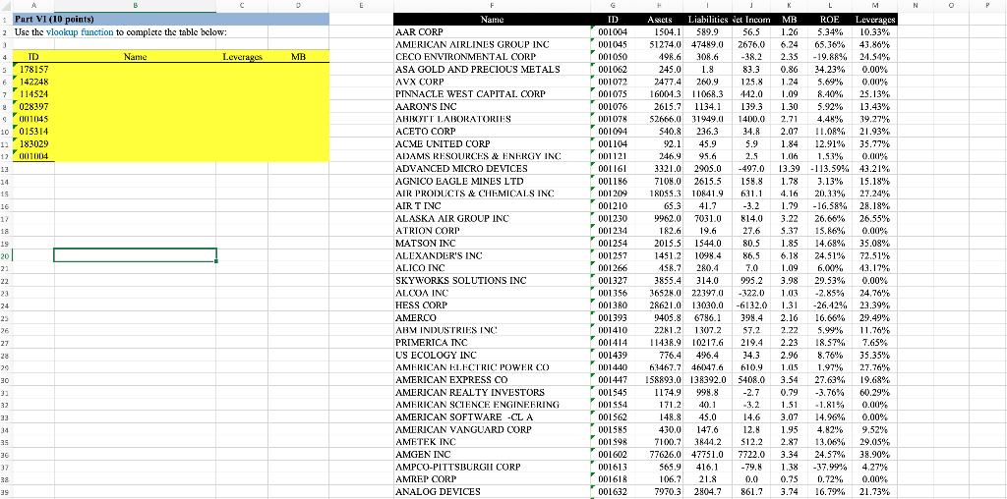Select column B header
Screen dimensions: 1007x499
click(136, 5)
